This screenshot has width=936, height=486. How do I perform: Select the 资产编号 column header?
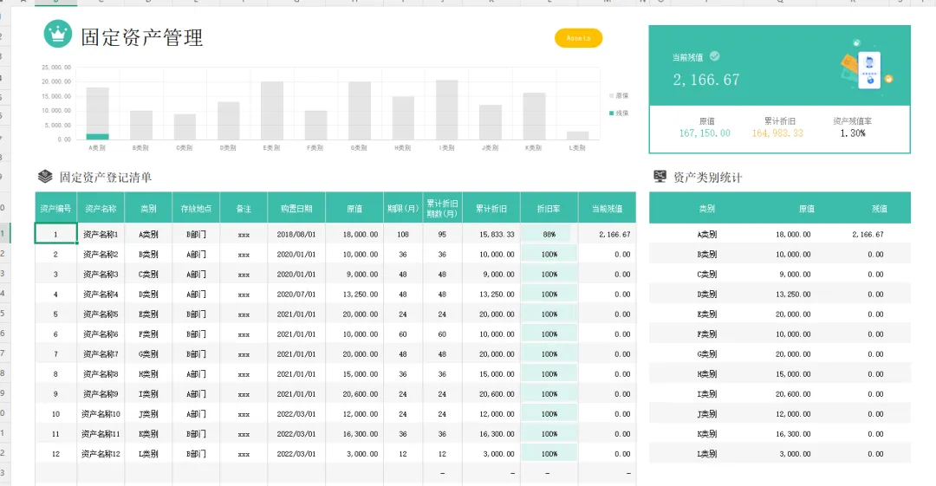(55, 209)
